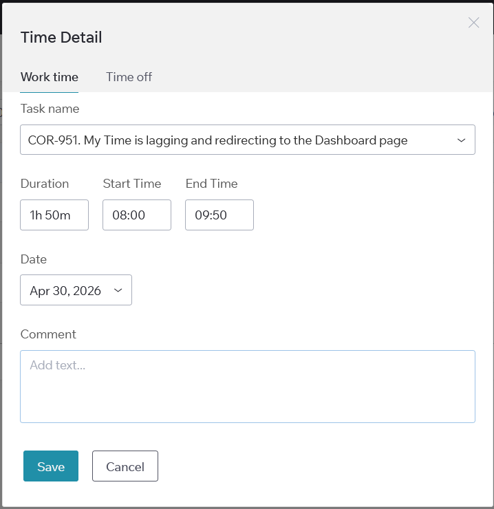Click the Comment label
Viewport: 494px width, 509px height.
click(48, 334)
